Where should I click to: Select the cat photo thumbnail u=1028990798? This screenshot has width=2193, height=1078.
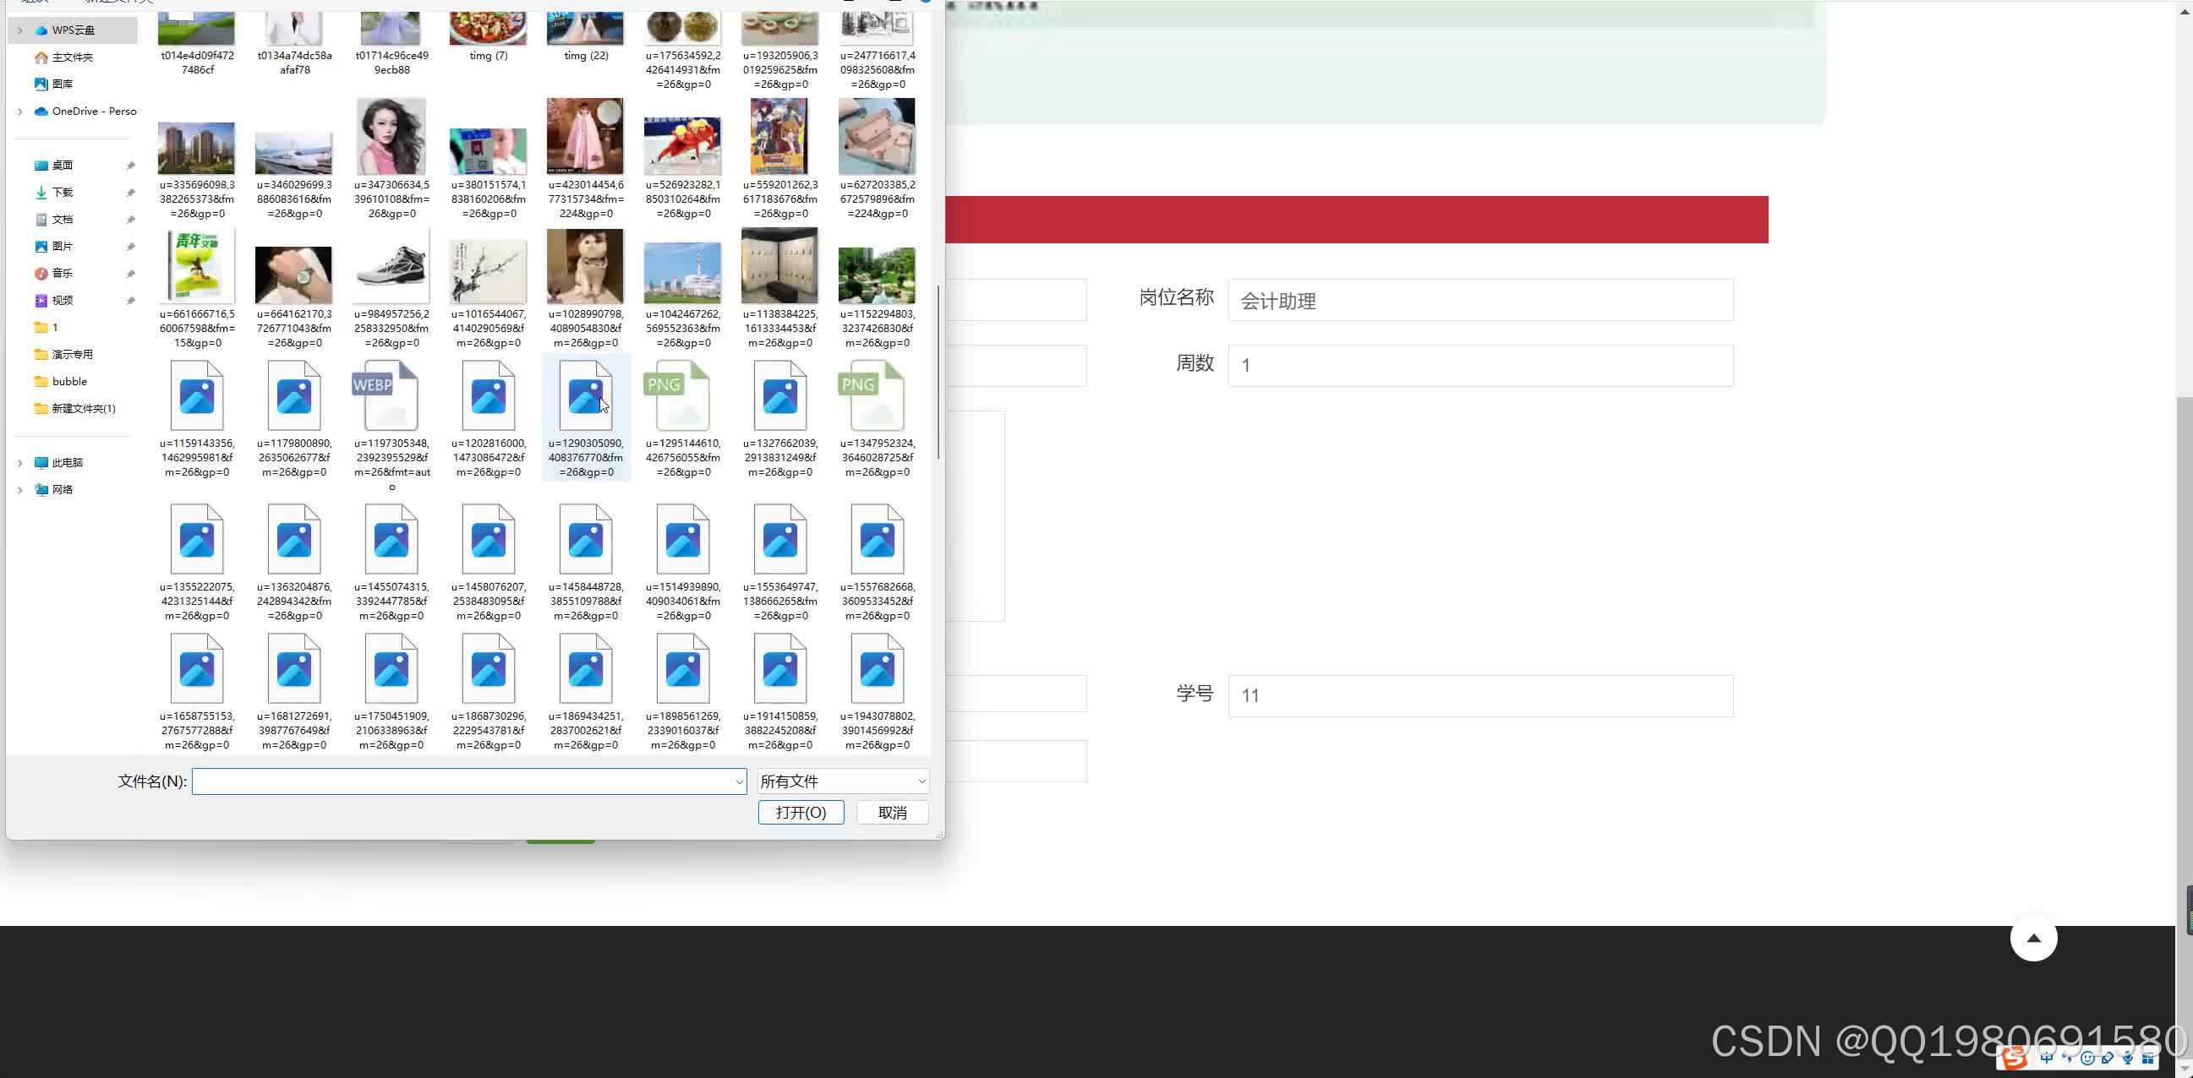point(585,266)
